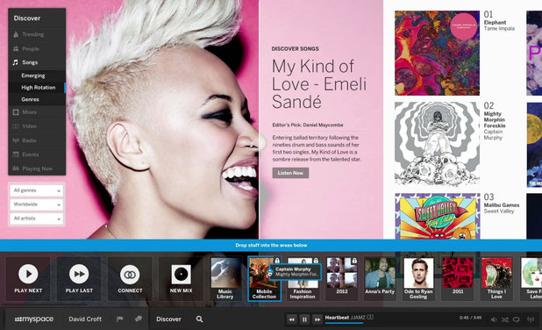Click the Events calendar icon
This screenshot has height=330, width=542.
[x=16, y=154]
